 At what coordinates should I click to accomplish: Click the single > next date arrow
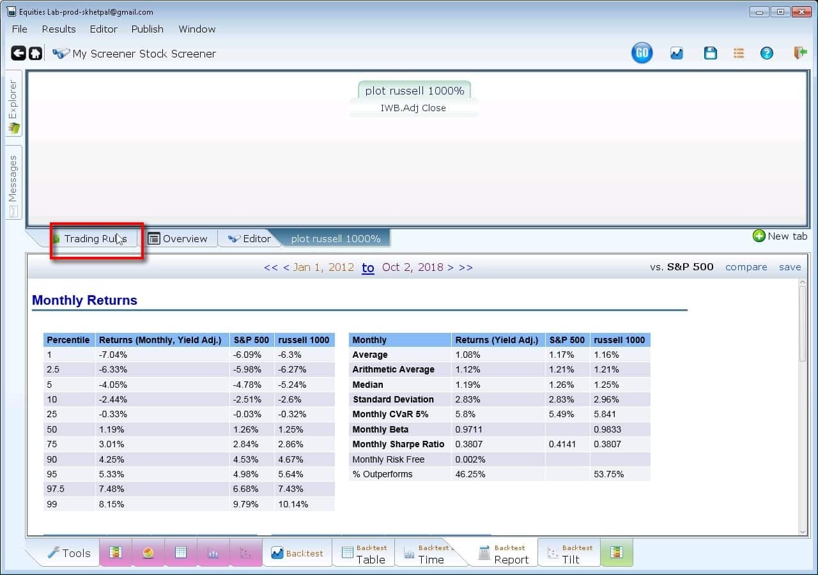point(451,267)
